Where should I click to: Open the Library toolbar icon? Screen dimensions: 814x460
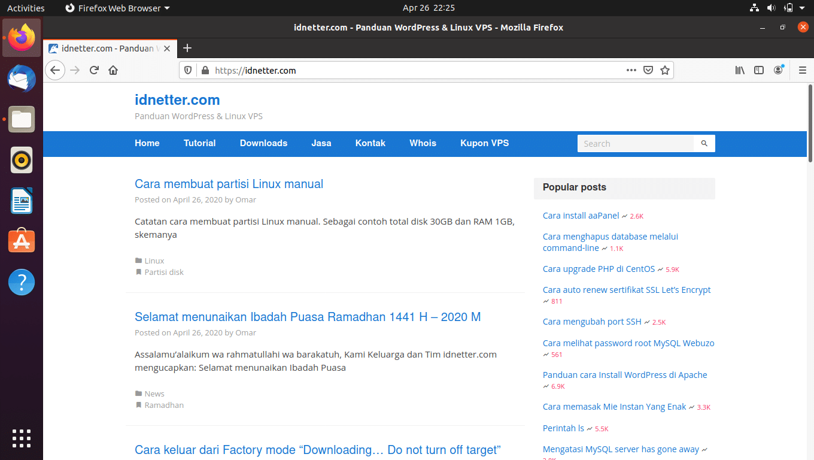[740, 70]
